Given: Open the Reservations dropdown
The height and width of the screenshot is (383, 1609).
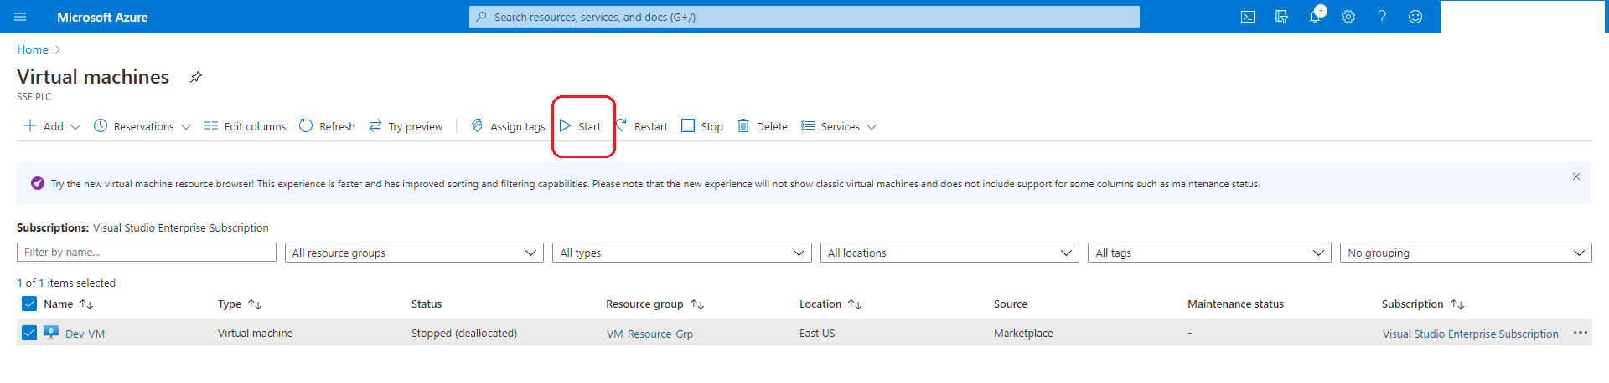Looking at the screenshot, I should [142, 126].
